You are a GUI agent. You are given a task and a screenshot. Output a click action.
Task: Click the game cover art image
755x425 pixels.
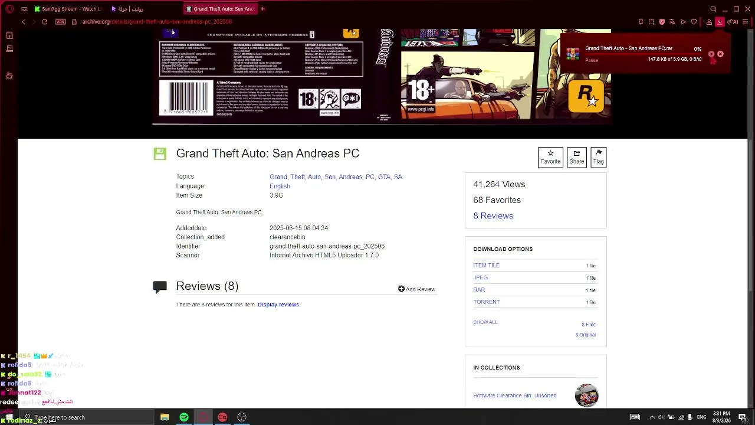tap(382, 77)
